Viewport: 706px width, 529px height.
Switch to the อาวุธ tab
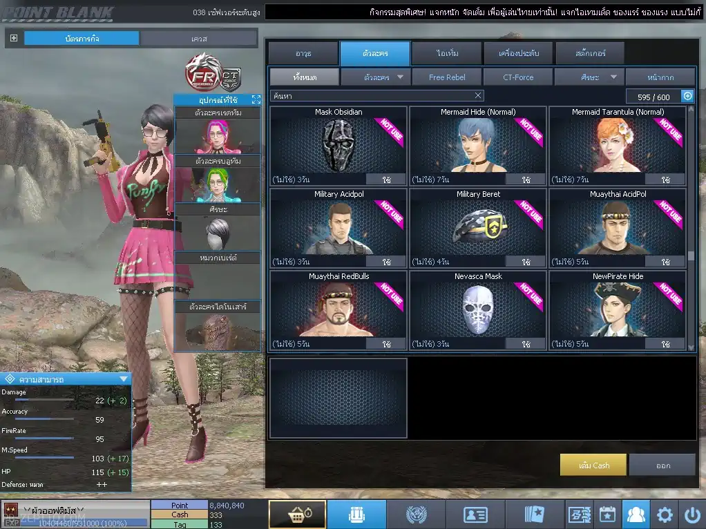pos(303,54)
